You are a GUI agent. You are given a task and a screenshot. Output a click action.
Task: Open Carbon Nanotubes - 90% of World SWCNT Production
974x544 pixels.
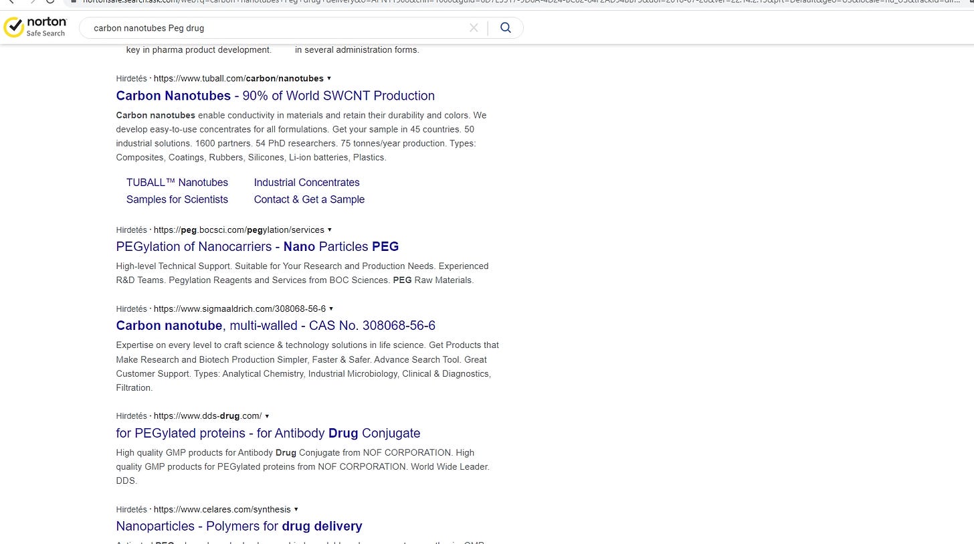coord(276,96)
